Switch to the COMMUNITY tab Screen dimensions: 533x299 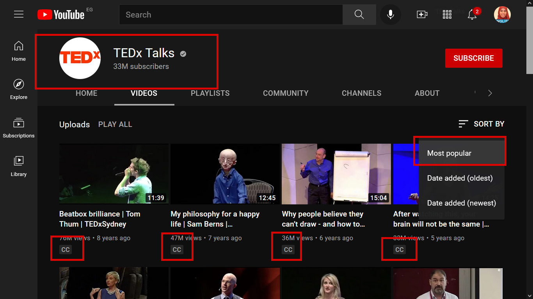286,93
